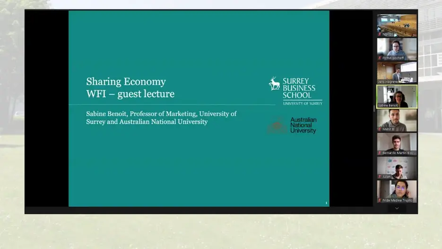Click muted microphone icon on Pirmin Bischoff tile
Screen dimensions: 442x249
pos(380,58)
